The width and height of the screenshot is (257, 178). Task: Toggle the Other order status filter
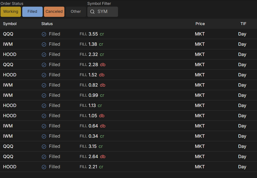[x=76, y=12]
